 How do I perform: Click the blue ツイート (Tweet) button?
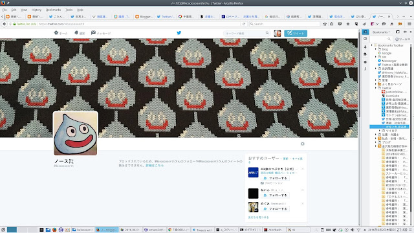[x=296, y=33]
